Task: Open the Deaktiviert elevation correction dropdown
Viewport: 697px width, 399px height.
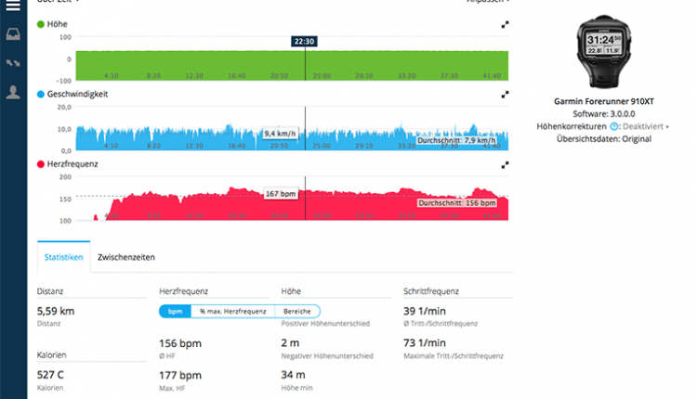Action: point(646,126)
